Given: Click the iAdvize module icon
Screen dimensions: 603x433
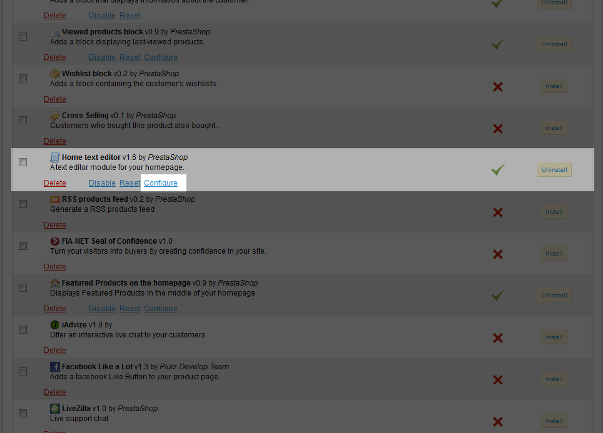Looking at the screenshot, I should pyautogui.click(x=55, y=325).
